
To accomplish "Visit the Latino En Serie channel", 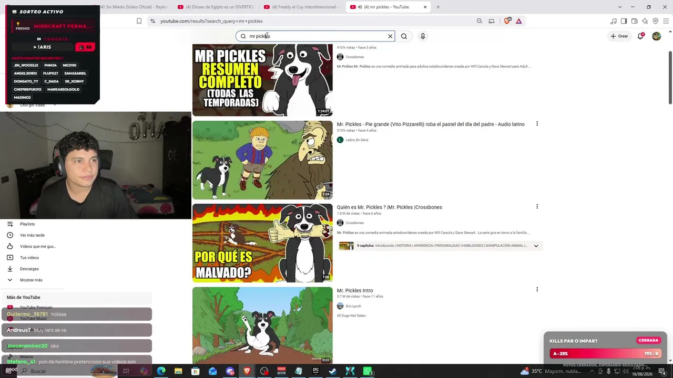I will (357, 140).
